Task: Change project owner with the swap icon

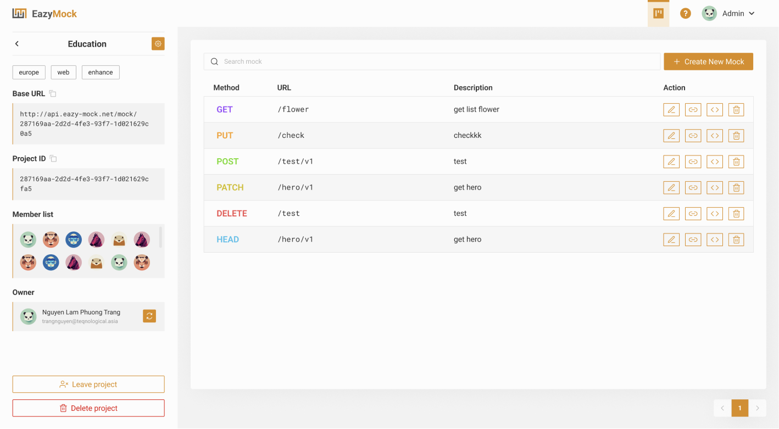Action: (x=149, y=316)
